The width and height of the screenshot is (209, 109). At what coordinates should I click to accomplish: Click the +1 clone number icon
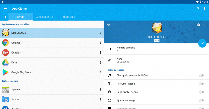tap(110, 49)
